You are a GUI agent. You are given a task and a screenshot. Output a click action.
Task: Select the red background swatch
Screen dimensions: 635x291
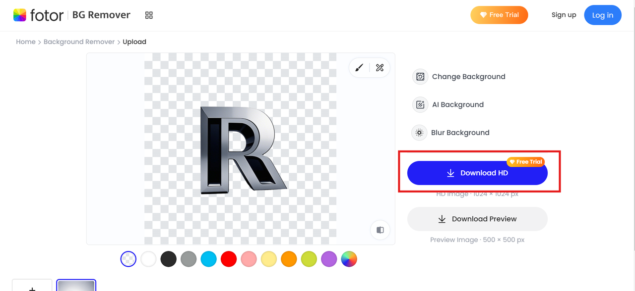click(x=229, y=259)
